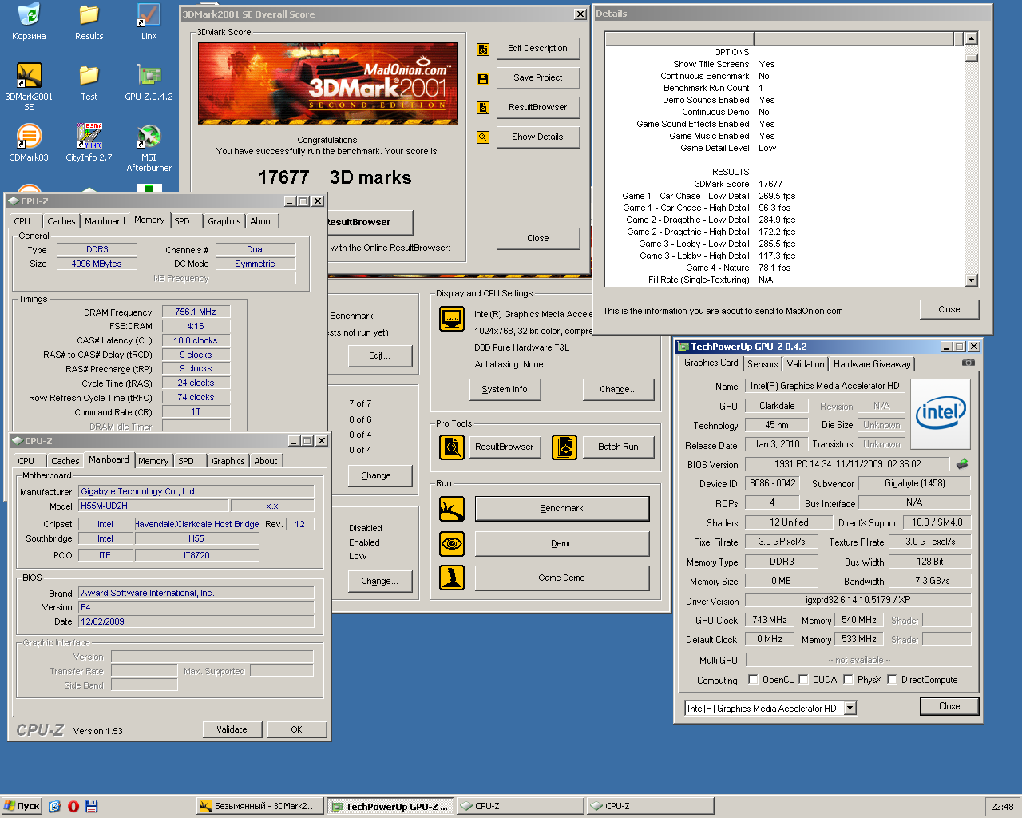Click the DRAM Frequency value 756.1 MHz
The width and height of the screenshot is (1022, 818).
click(x=196, y=312)
